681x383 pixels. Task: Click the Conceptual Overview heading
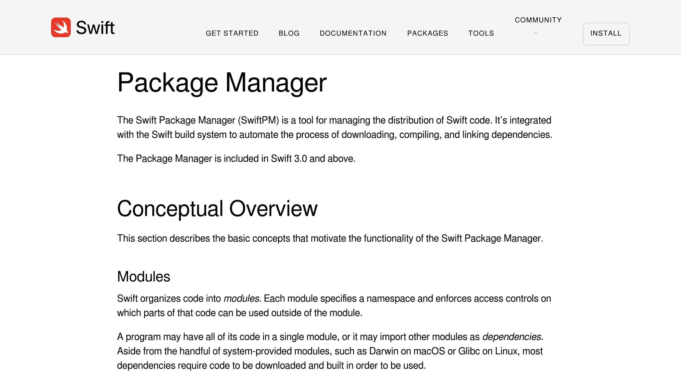click(x=217, y=208)
